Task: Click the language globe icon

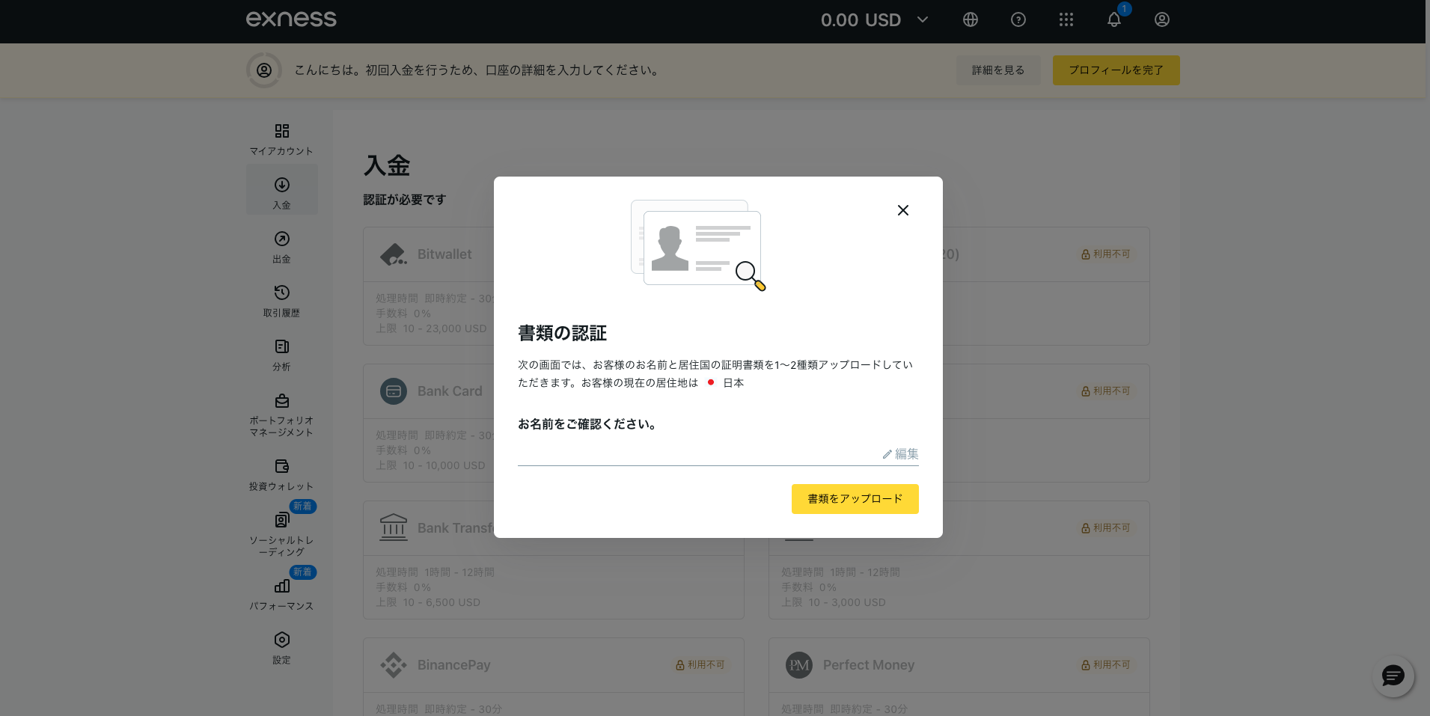Action: [971, 20]
